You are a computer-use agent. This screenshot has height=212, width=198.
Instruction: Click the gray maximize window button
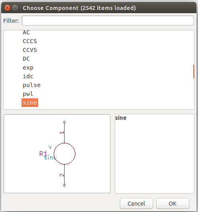click(15, 8)
